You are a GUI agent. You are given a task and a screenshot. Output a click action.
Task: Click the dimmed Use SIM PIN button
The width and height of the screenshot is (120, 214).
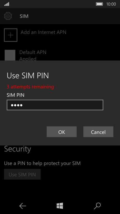pos(22,174)
